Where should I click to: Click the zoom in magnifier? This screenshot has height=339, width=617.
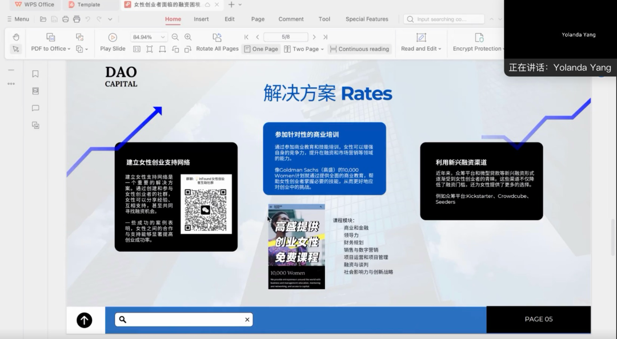188,37
